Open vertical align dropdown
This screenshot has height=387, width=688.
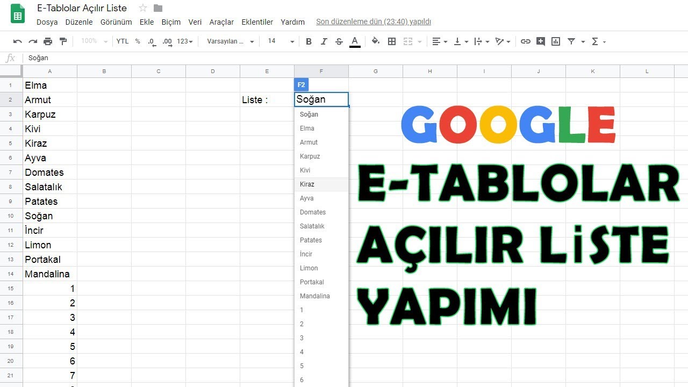(461, 41)
